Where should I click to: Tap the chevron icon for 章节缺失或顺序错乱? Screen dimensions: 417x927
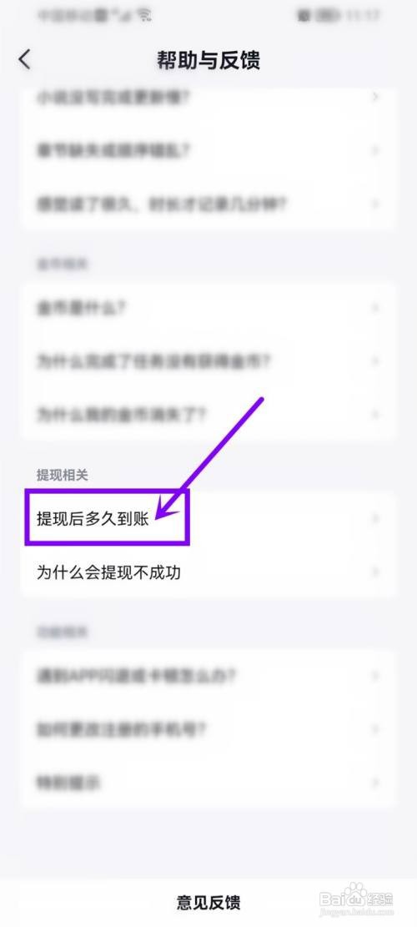point(374,151)
